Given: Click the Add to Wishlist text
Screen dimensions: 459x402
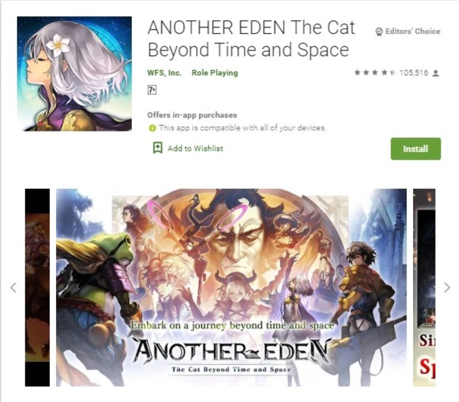Looking at the screenshot, I should (195, 149).
